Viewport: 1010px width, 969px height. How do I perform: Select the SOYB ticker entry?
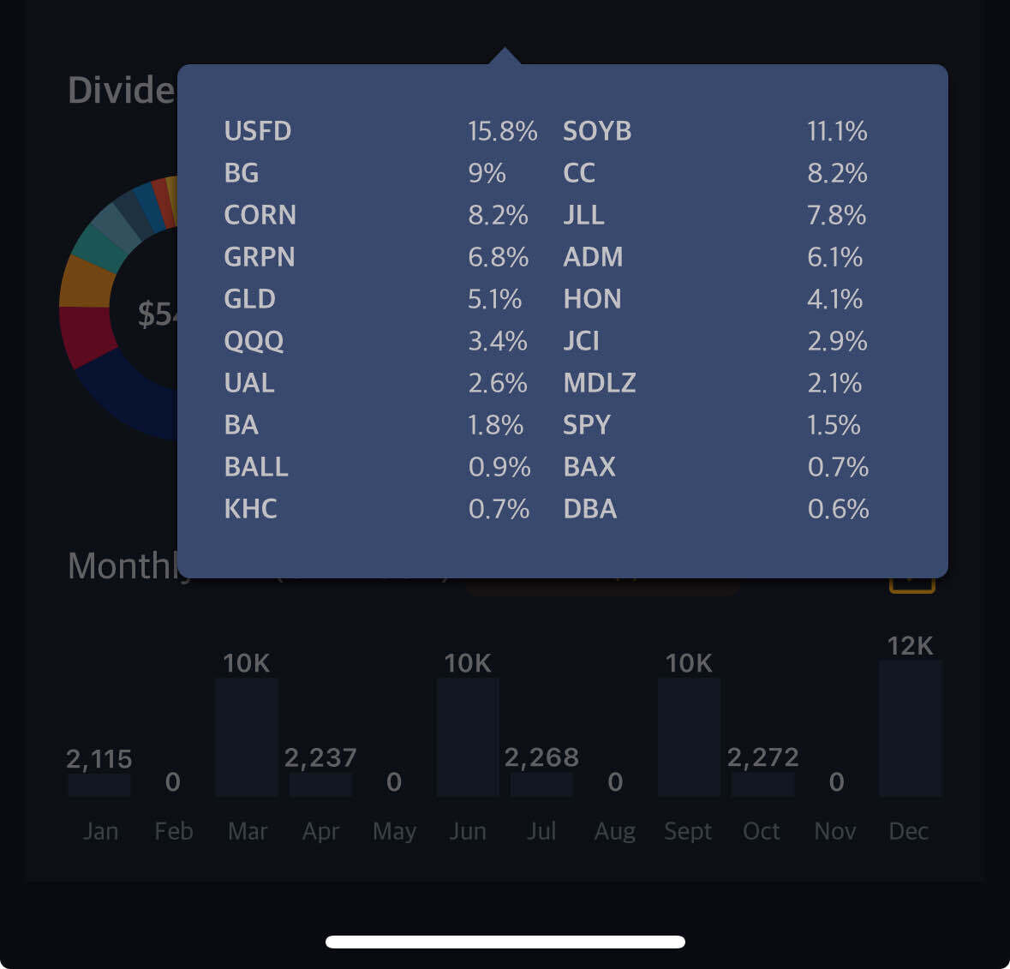click(x=597, y=131)
